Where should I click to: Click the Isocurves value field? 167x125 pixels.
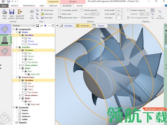tap(118, 18)
